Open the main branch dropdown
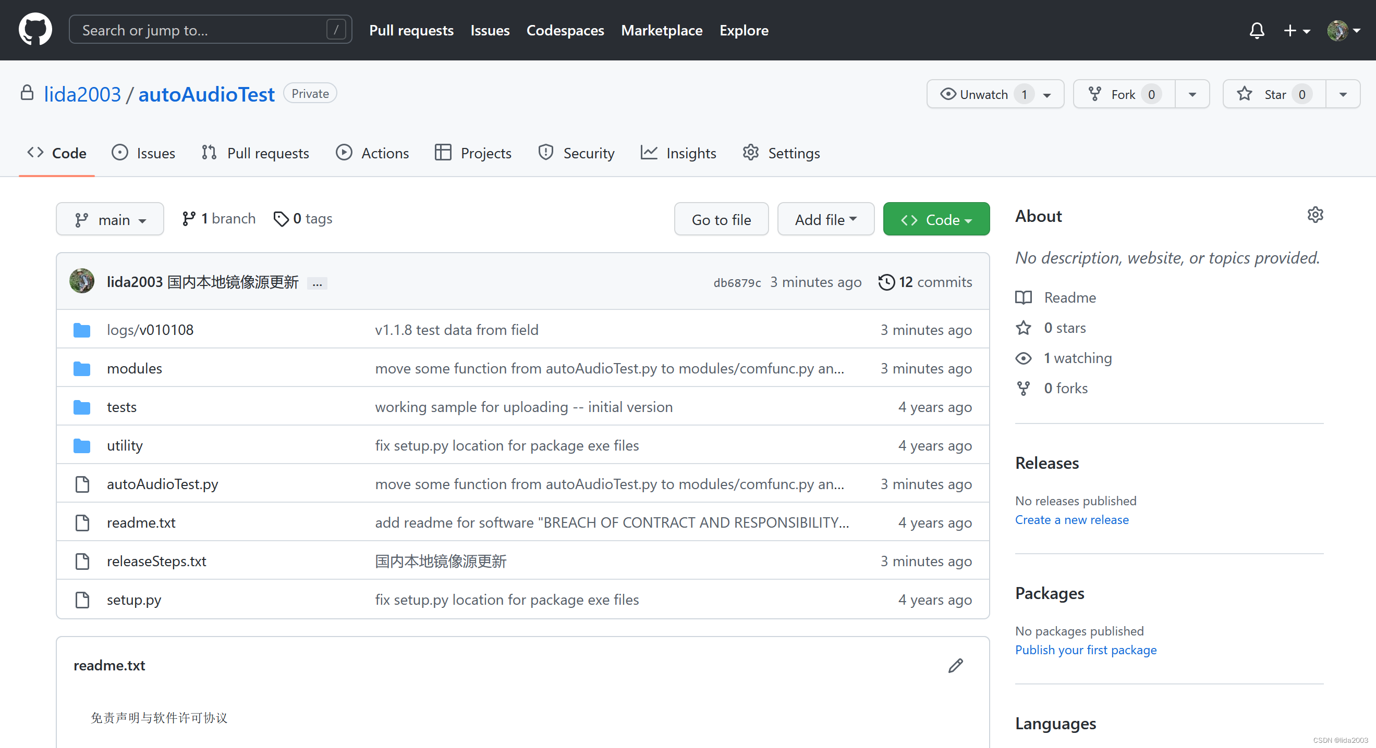The height and width of the screenshot is (748, 1376). click(110, 219)
